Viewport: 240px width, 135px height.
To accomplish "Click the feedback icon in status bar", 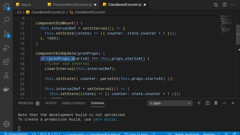I will [226, 134].
